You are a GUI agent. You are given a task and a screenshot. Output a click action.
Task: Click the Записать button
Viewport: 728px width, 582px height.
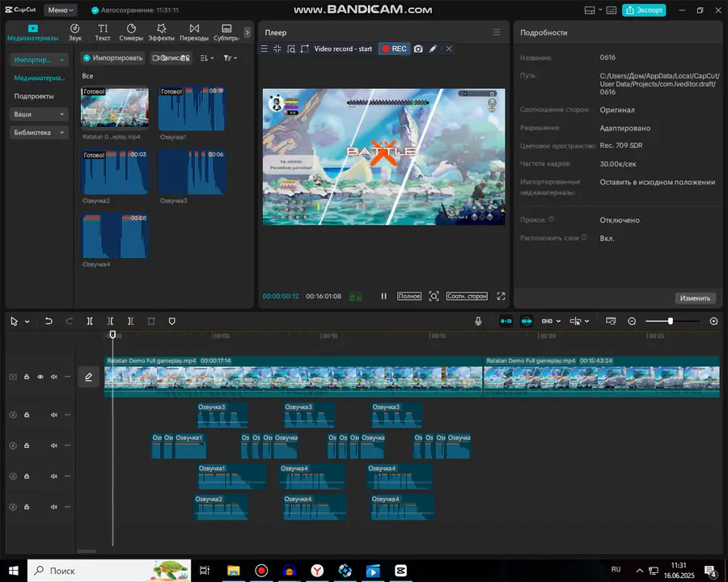pyautogui.click(x=171, y=58)
